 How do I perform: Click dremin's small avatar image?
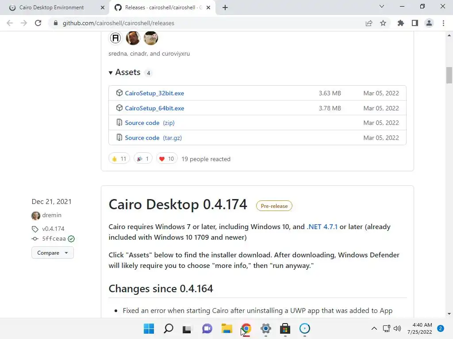(x=36, y=215)
